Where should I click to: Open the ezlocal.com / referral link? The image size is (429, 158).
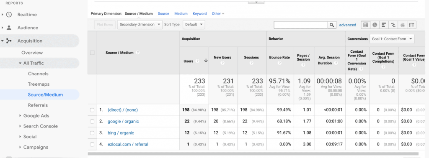pyautogui.click(x=128, y=144)
